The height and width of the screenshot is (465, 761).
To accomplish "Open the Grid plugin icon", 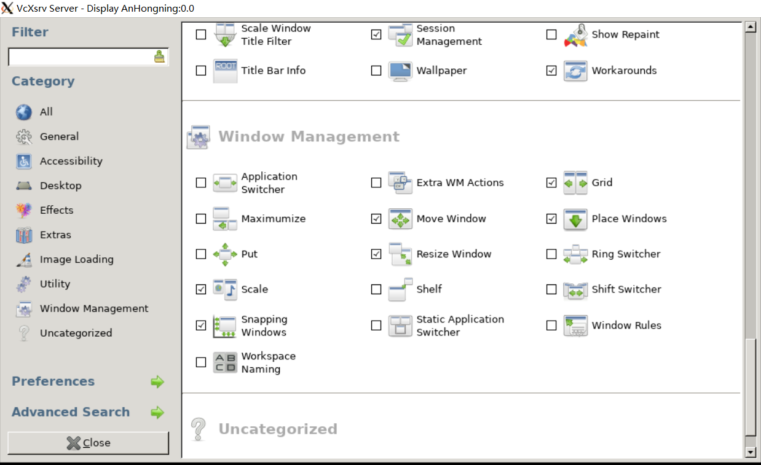I will click(575, 183).
